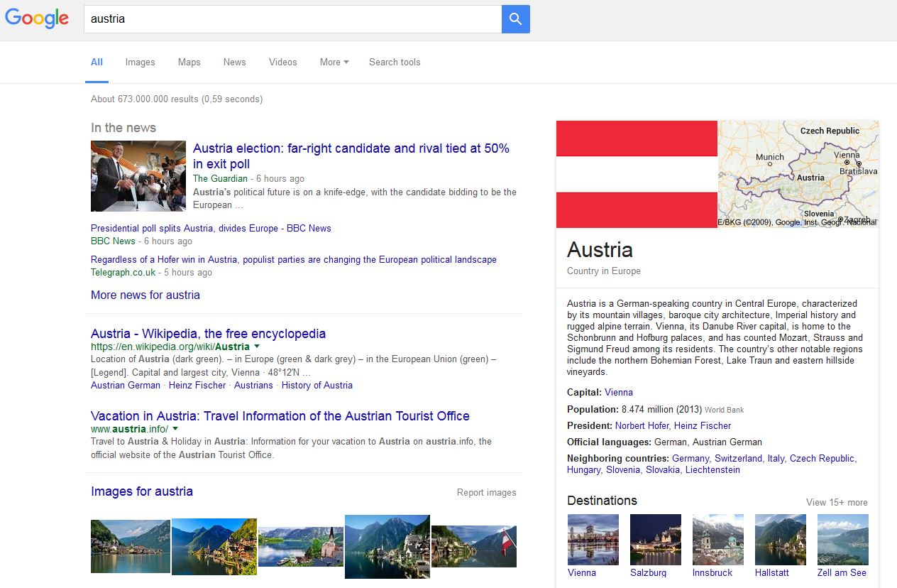Open fifth image thumbnail with Austrian flag

click(x=474, y=546)
